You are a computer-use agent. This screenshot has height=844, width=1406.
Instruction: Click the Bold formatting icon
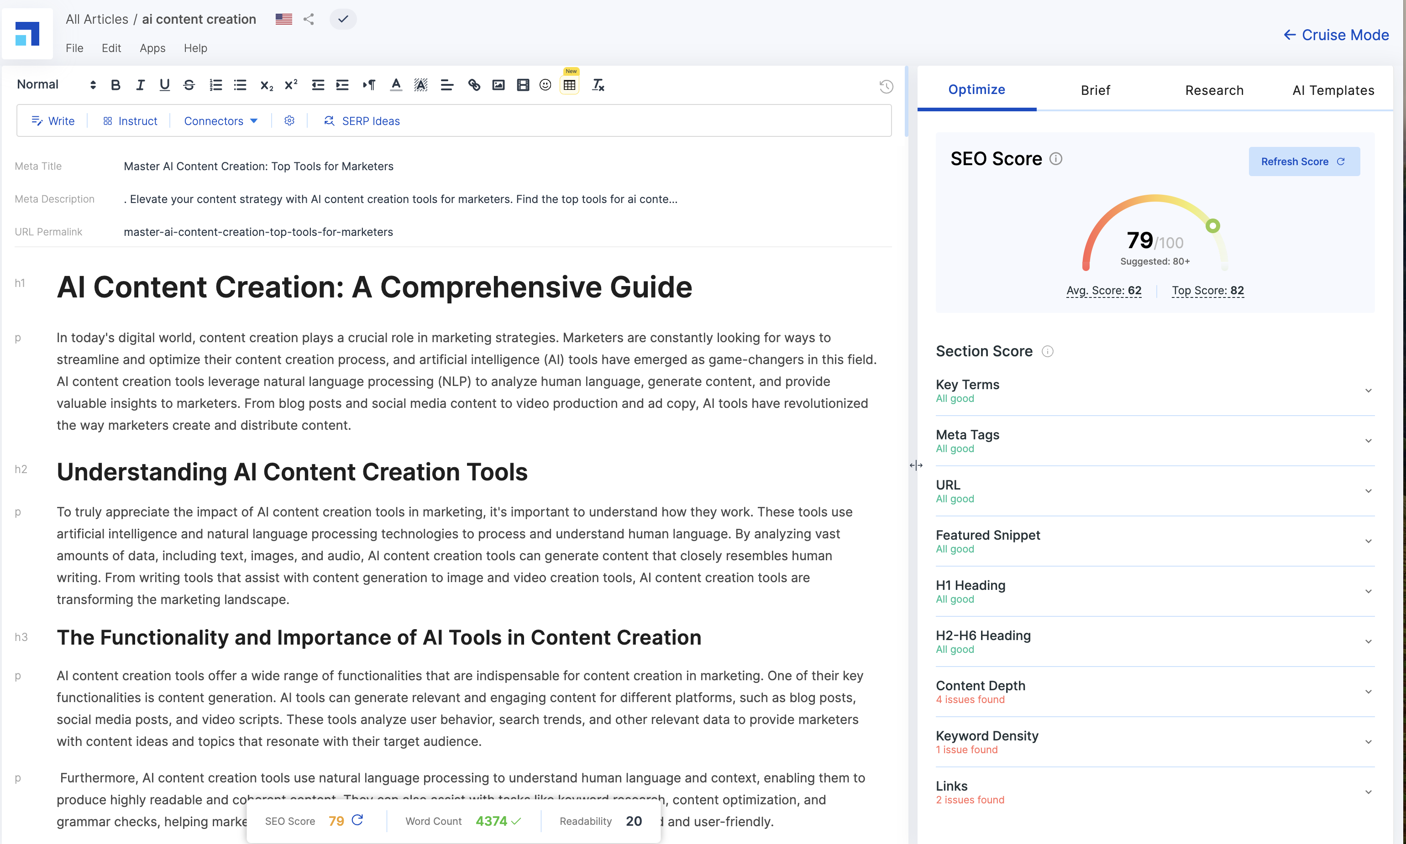click(x=114, y=84)
